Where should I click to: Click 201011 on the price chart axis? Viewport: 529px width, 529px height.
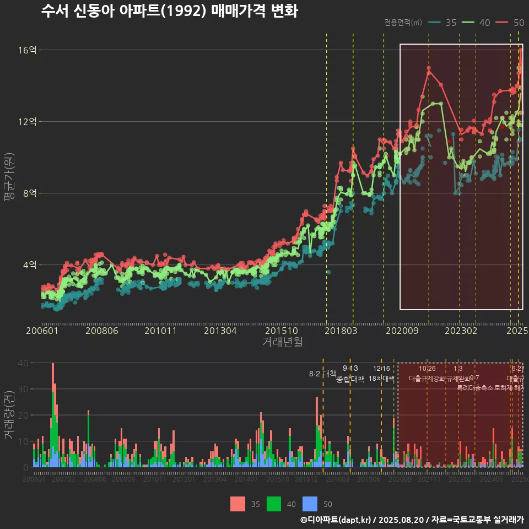click(x=160, y=330)
